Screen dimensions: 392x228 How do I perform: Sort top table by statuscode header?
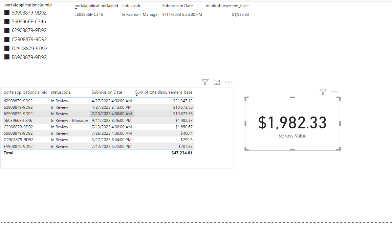[131, 6]
